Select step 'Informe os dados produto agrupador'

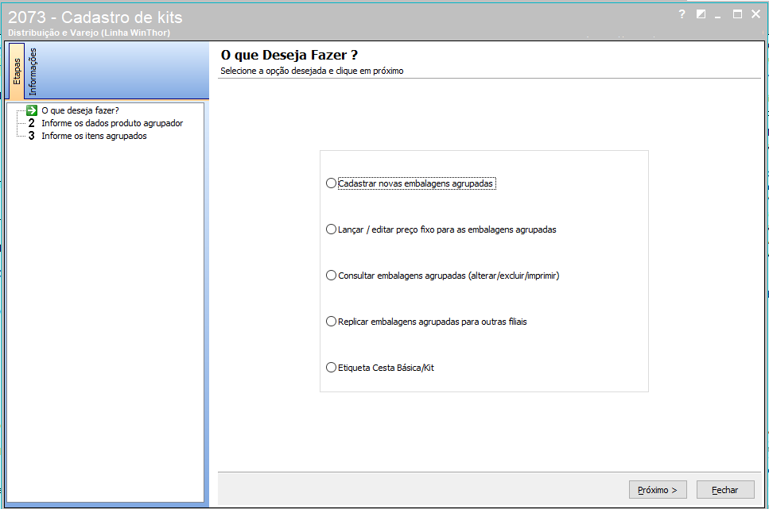point(112,123)
